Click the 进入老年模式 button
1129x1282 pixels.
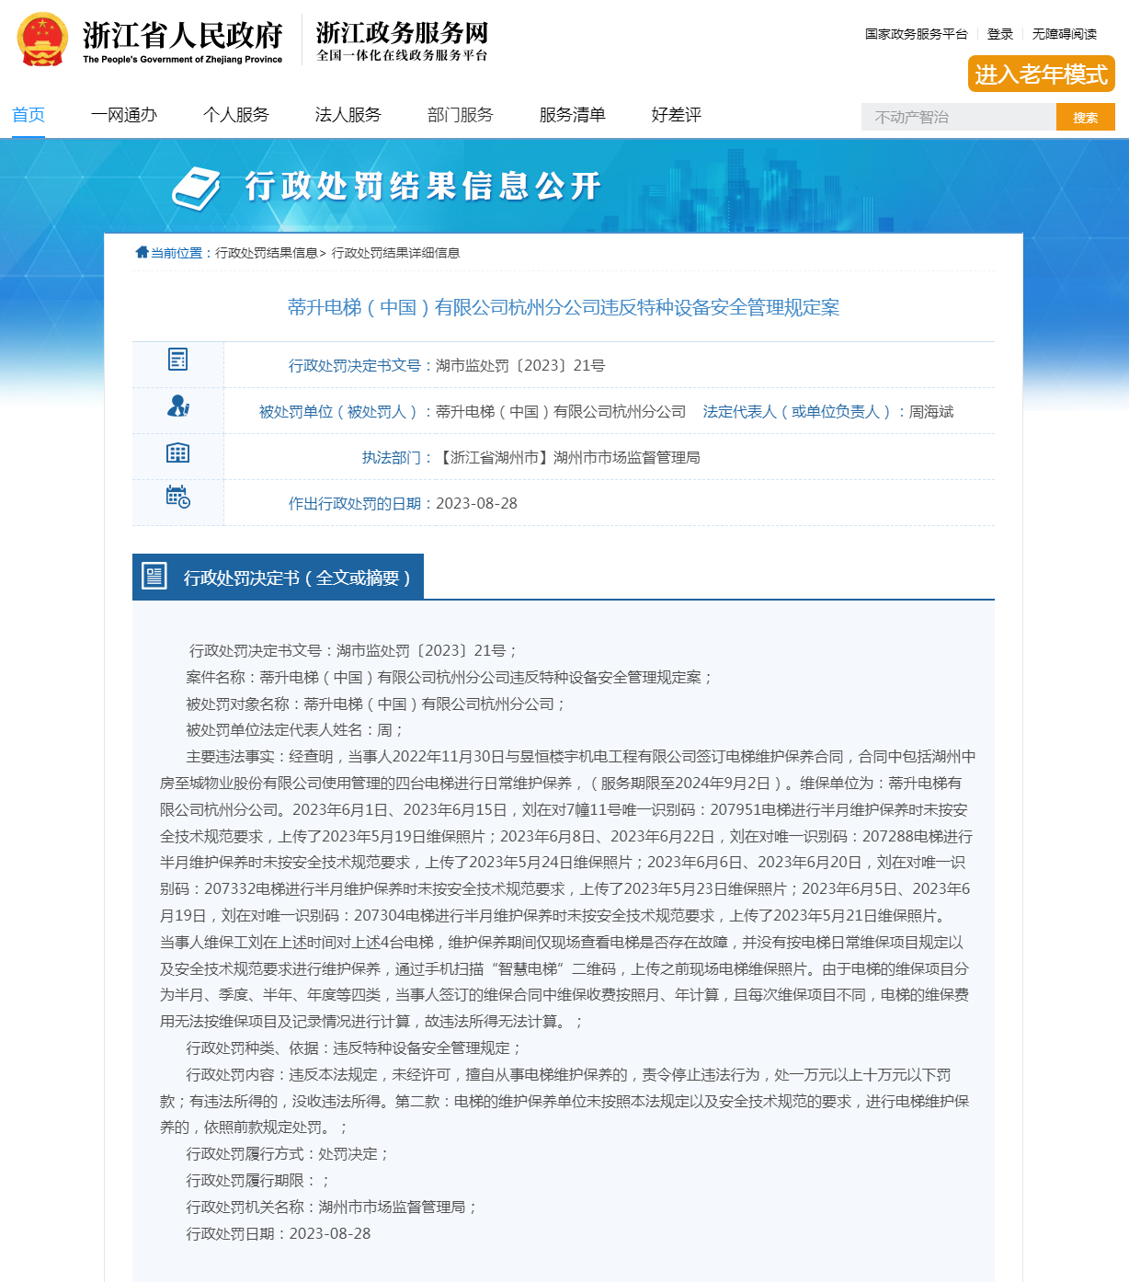coord(1042,74)
